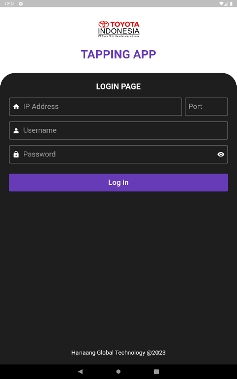Click the purple Log in button

pyautogui.click(x=118, y=182)
